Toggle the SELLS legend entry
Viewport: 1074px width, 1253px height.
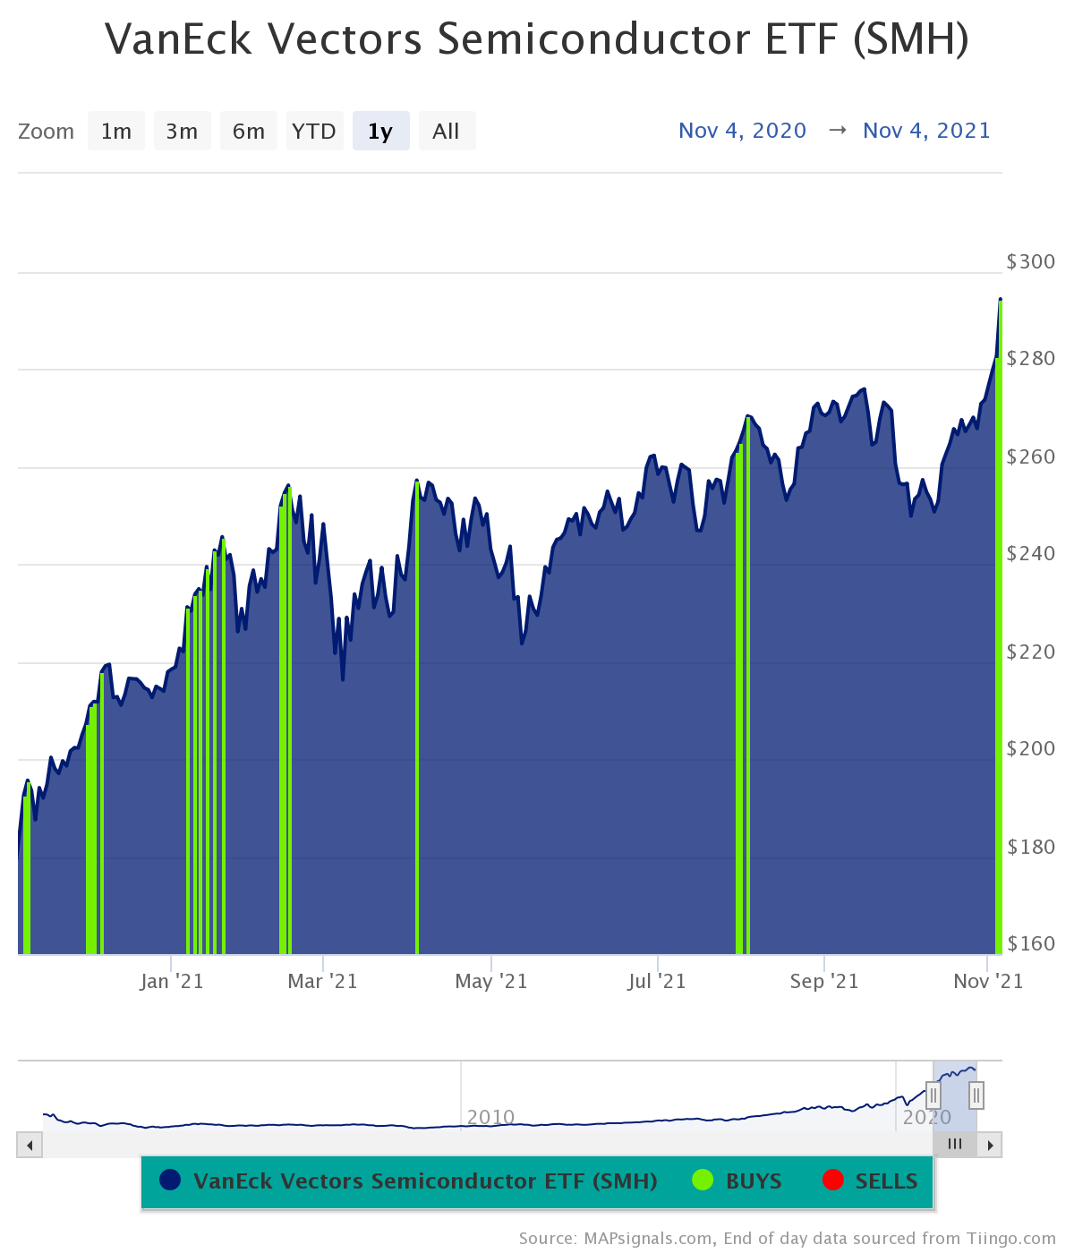870,1181
